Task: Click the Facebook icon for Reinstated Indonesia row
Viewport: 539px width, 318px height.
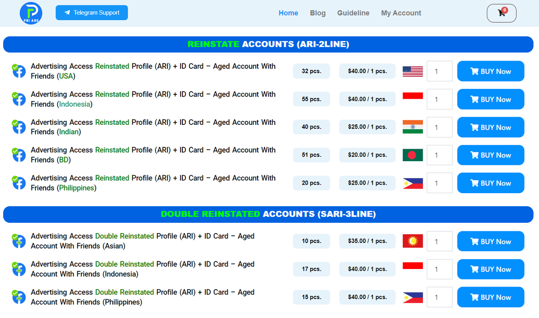Action: (18, 99)
